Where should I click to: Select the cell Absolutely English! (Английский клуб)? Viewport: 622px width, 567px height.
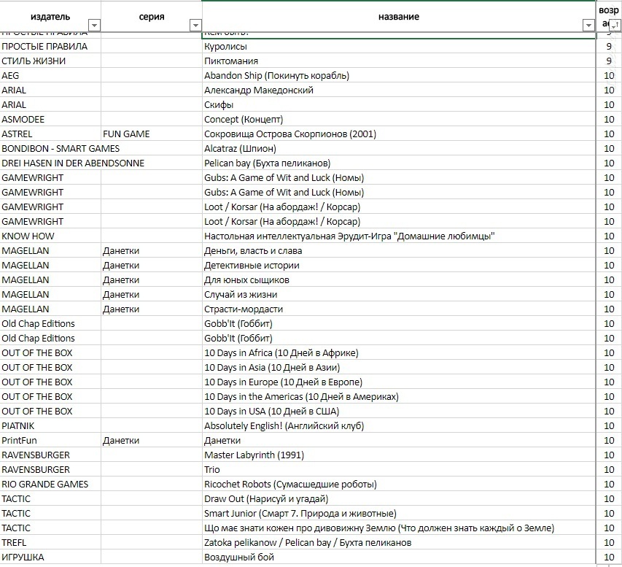pyautogui.click(x=399, y=425)
